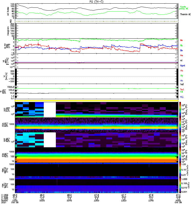This screenshot has height=206, width=193.
Task: Click the "300" tick on the Keogram axis
Action: [x=12, y=24]
